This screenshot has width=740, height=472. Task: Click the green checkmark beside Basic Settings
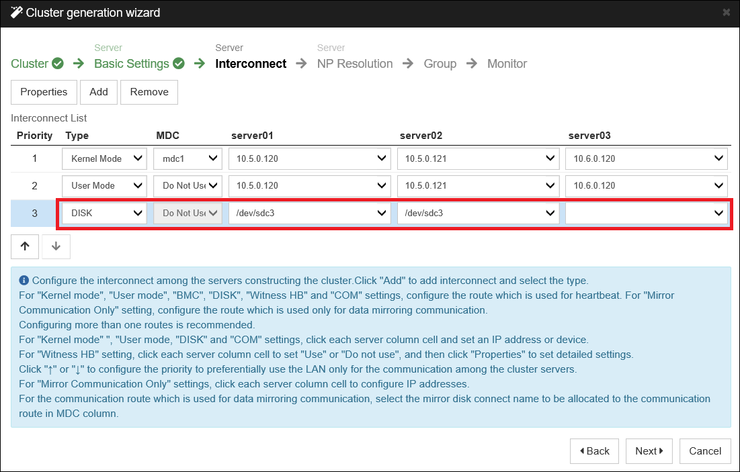(x=178, y=64)
